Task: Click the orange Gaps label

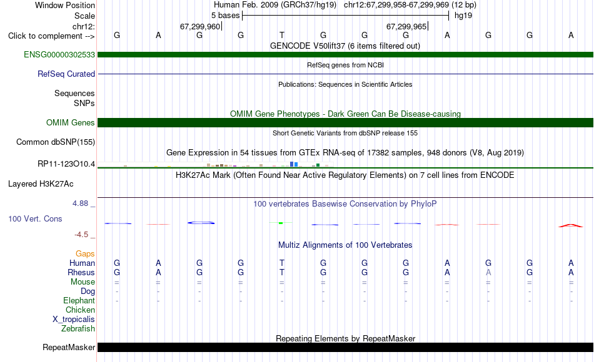Action: click(x=85, y=253)
